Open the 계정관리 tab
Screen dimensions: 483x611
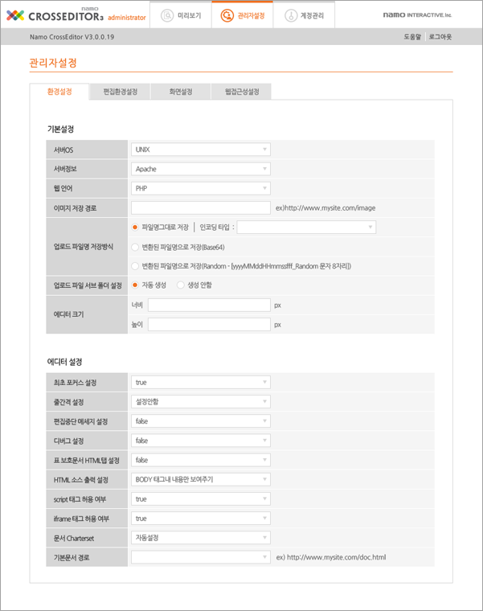304,15
